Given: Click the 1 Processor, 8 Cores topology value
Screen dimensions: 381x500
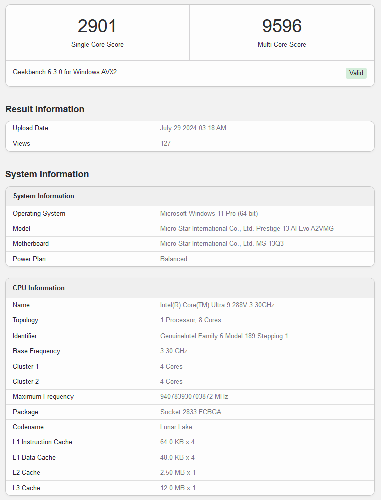Looking at the screenshot, I should pyautogui.click(x=190, y=320).
